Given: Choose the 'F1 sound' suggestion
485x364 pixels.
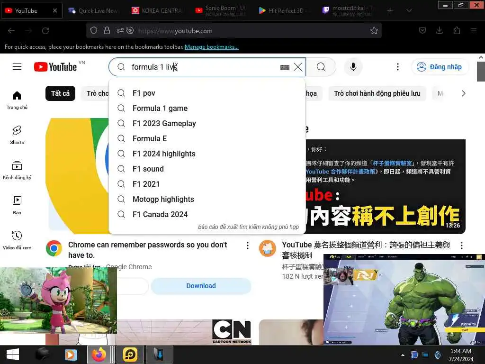Looking at the screenshot, I should pyautogui.click(x=207, y=169).
